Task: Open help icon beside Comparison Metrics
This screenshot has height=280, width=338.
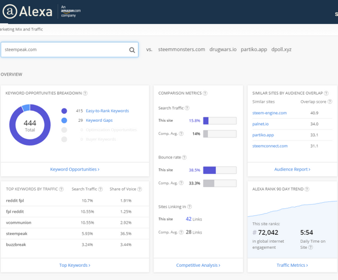Action: point(205,93)
